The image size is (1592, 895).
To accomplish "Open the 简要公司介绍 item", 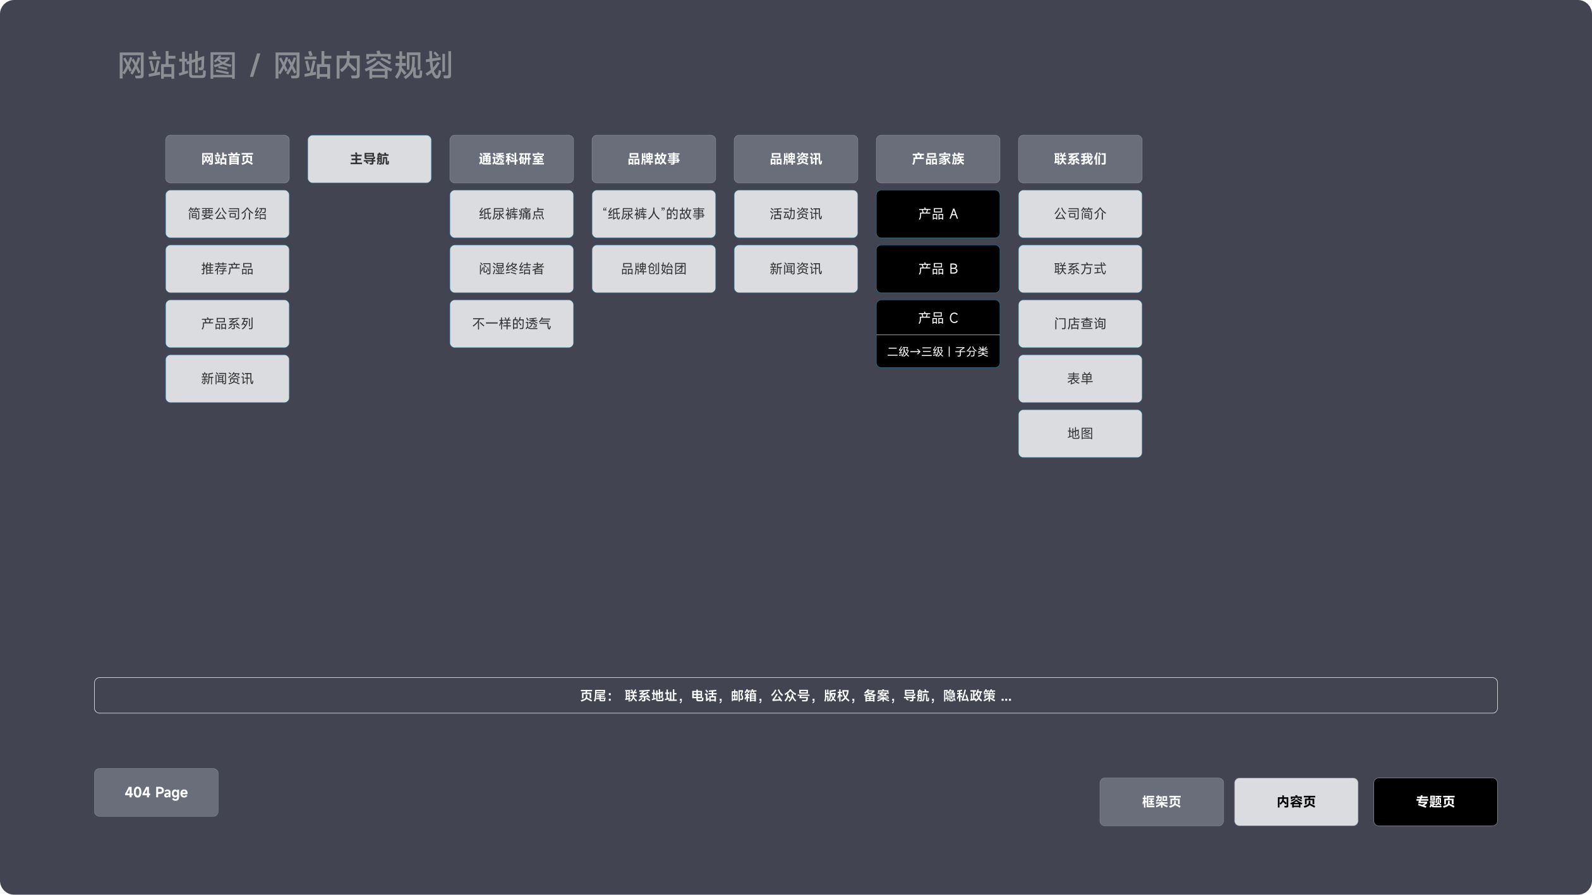I will click(x=227, y=214).
